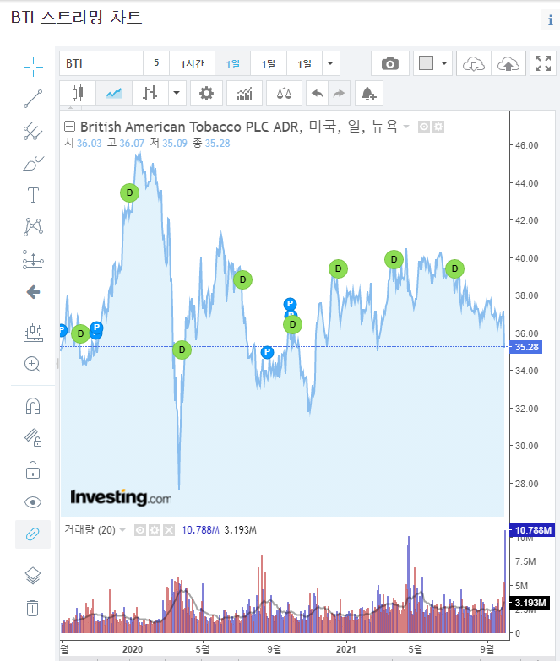Toggle fullscreen mode

543,63
